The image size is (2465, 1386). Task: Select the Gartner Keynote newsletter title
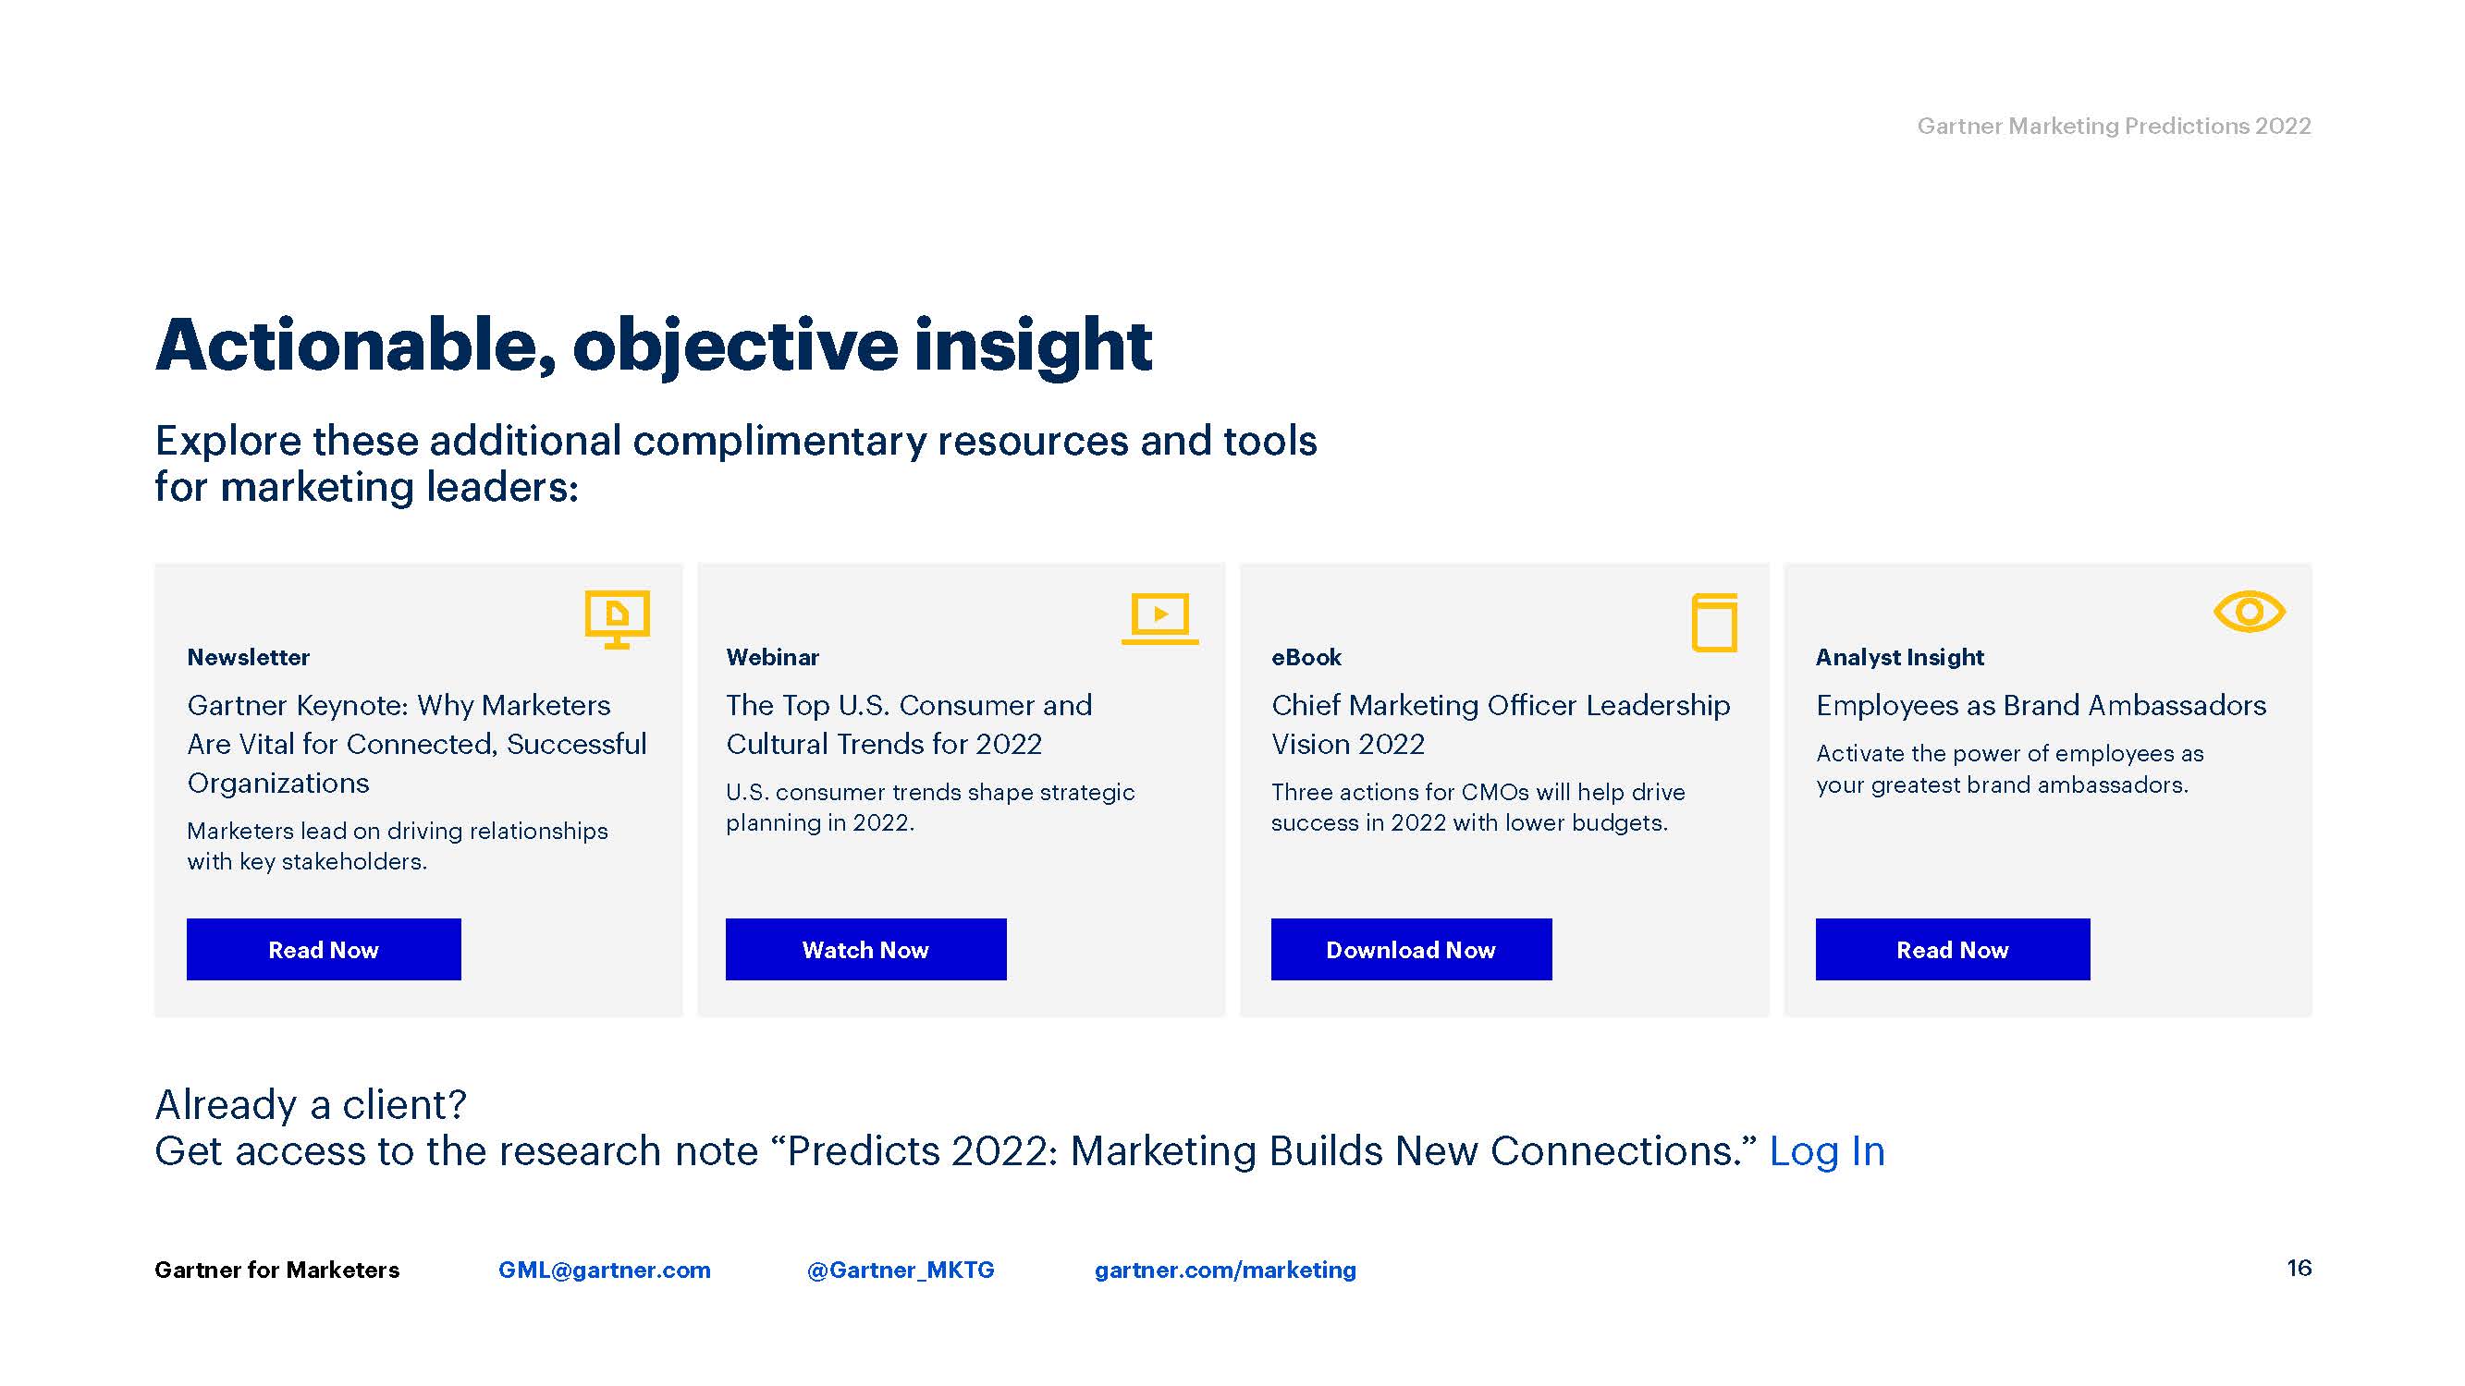pyautogui.click(x=416, y=743)
